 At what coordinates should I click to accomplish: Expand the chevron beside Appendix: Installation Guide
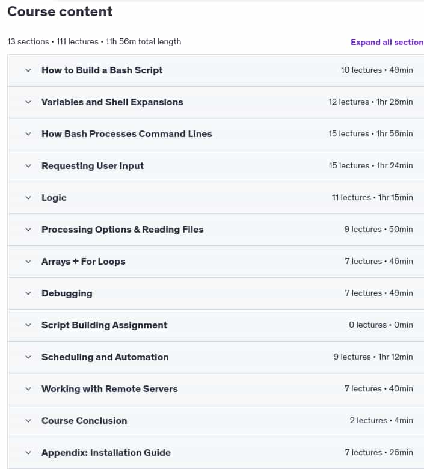coord(28,453)
